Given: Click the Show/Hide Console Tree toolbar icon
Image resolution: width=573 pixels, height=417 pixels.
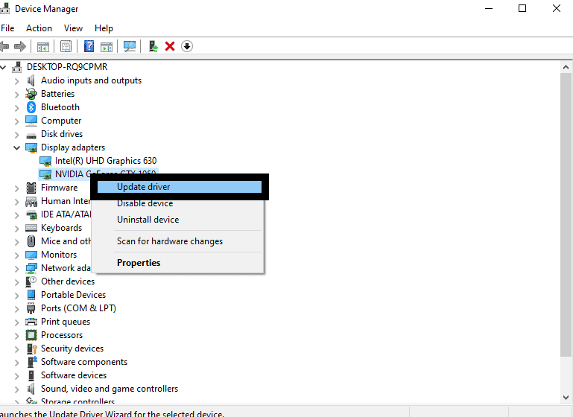Looking at the screenshot, I should point(42,46).
